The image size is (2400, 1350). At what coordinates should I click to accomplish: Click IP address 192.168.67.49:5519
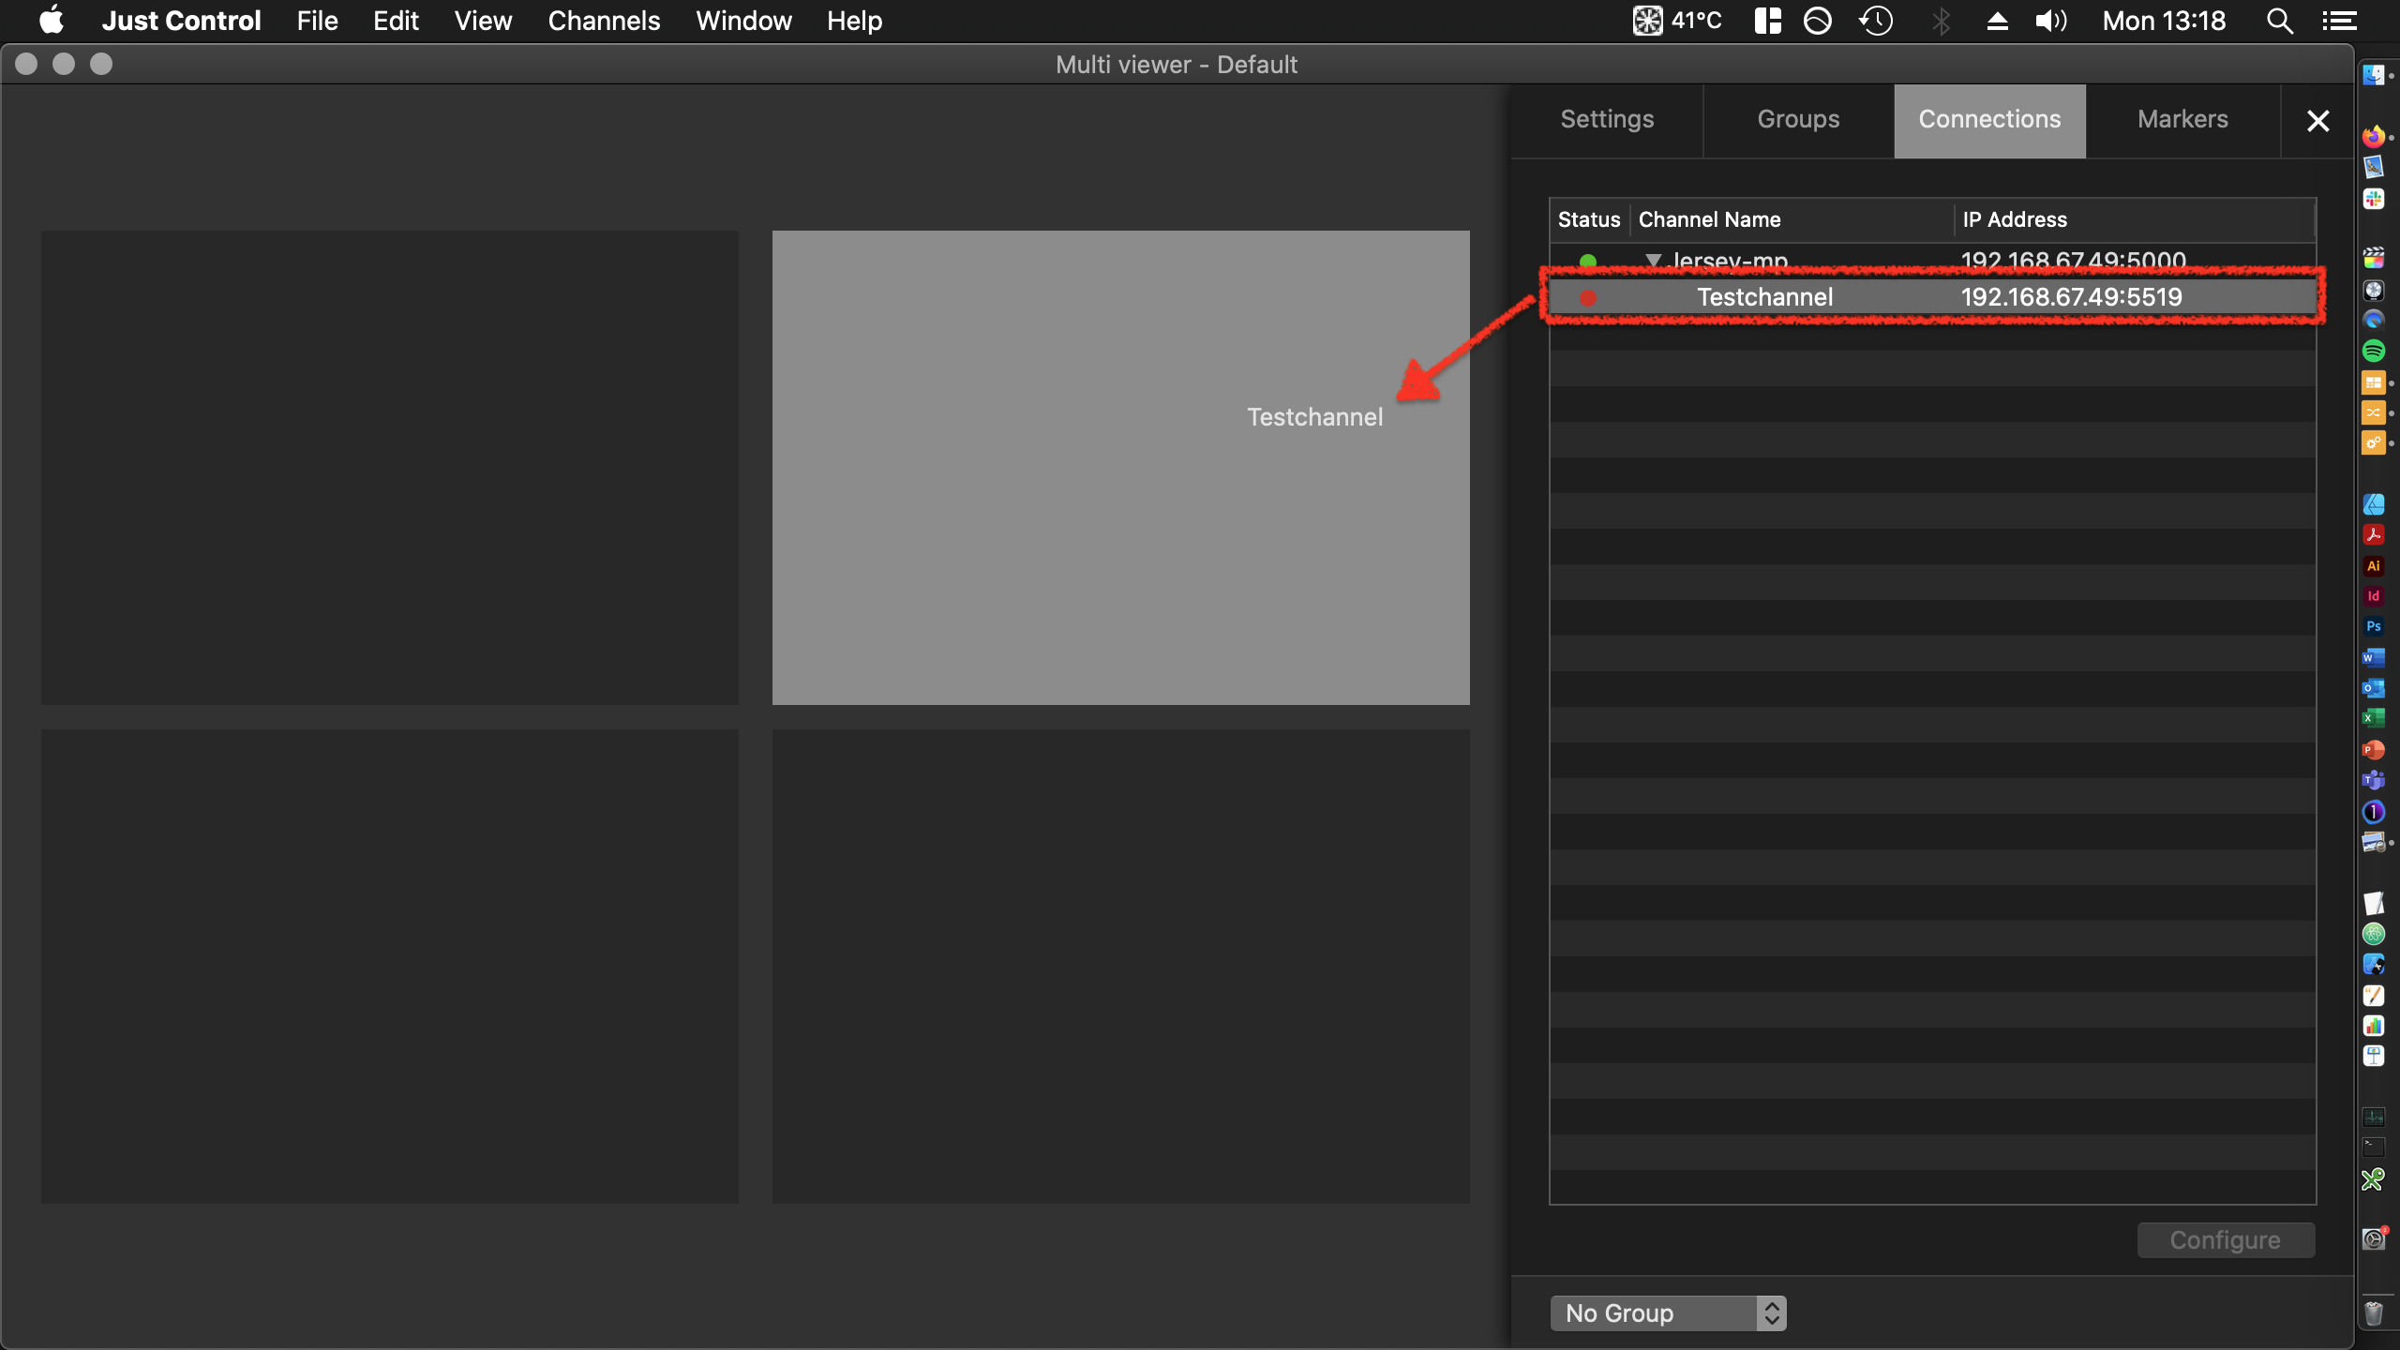[2071, 297]
